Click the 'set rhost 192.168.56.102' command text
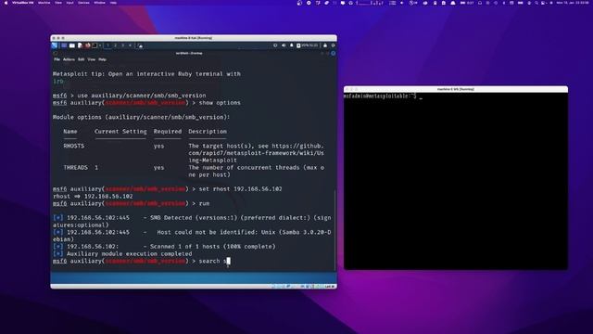Screen dimensions: 593x334 tap(241, 189)
